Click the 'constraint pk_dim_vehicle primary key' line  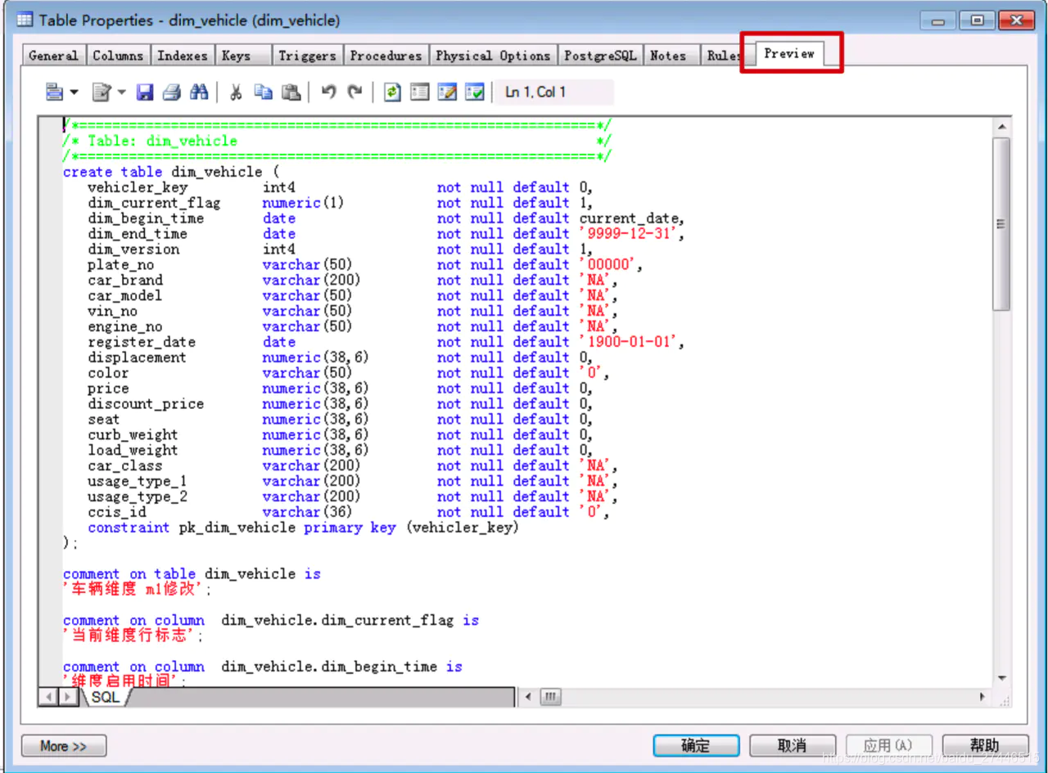pyautogui.click(x=304, y=528)
